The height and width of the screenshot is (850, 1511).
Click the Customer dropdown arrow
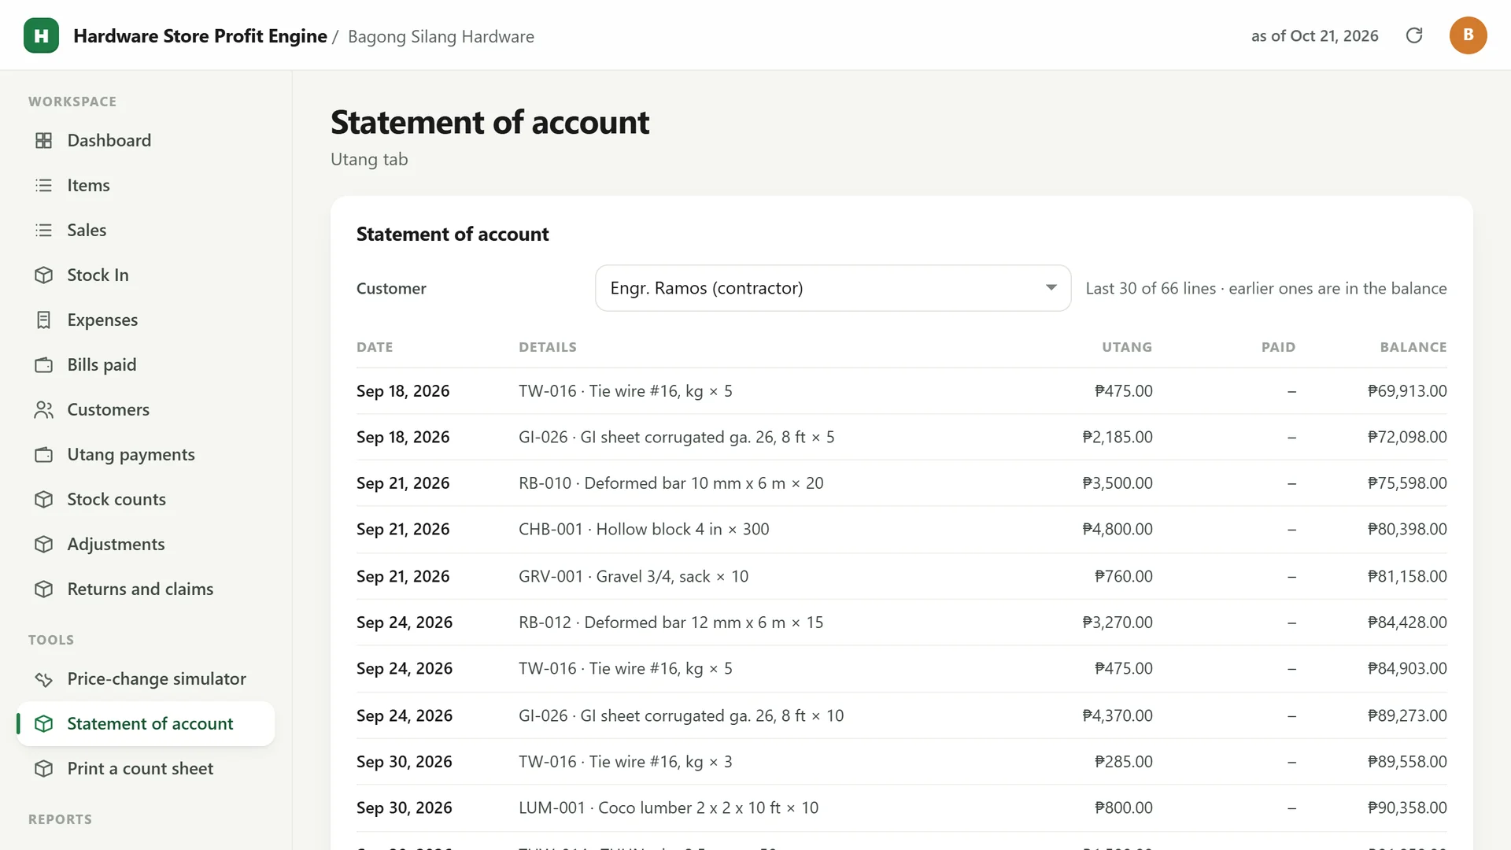[x=1051, y=288]
